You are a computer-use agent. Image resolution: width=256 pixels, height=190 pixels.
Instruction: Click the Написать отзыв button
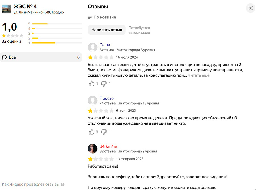click(x=107, y=30)
